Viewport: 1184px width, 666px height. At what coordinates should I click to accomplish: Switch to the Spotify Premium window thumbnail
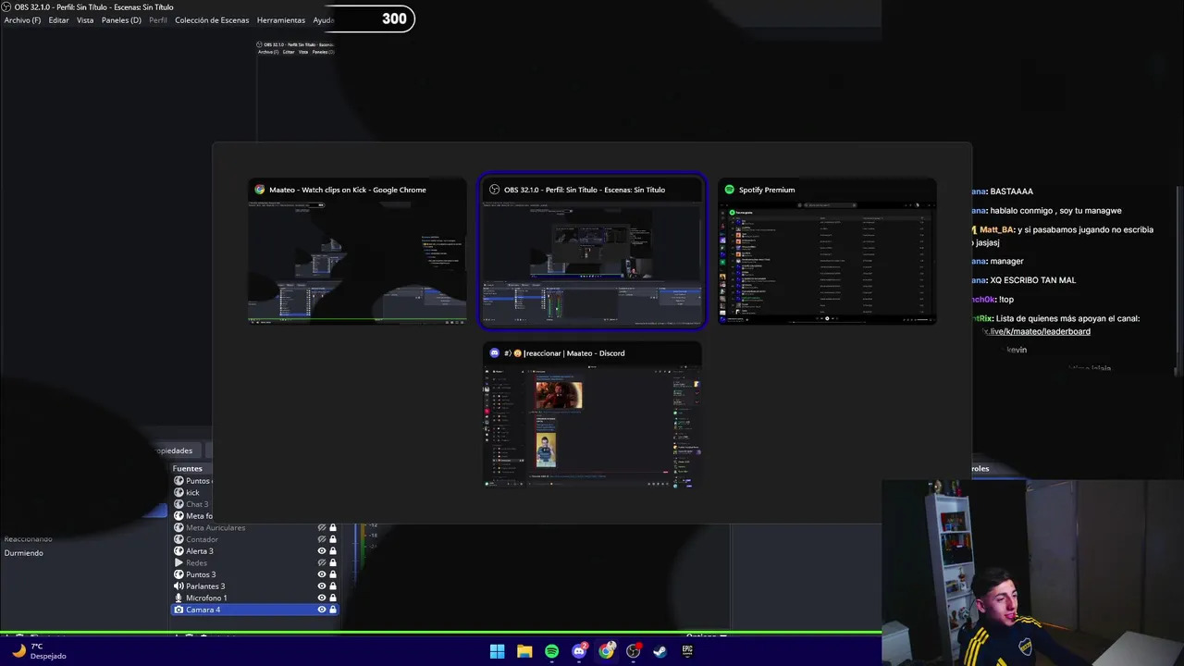827,252
